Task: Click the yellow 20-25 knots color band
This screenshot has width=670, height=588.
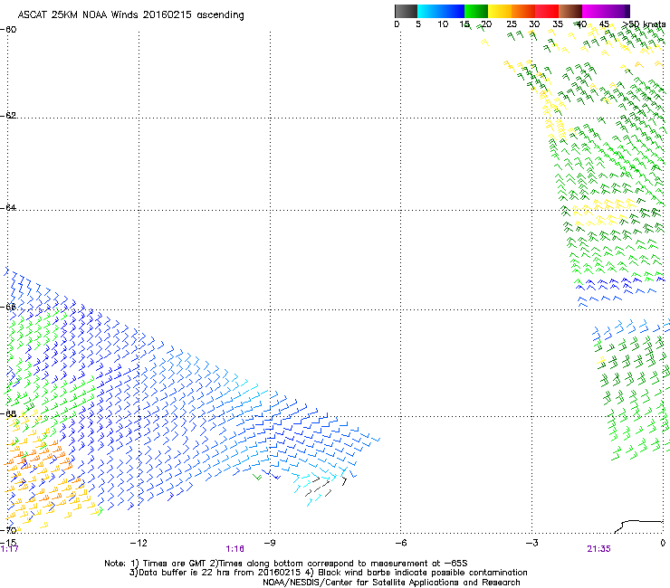Action: [x=500, y=11]
